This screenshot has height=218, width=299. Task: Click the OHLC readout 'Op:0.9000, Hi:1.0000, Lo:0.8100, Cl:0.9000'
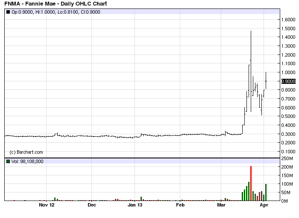tap(56, 12)
